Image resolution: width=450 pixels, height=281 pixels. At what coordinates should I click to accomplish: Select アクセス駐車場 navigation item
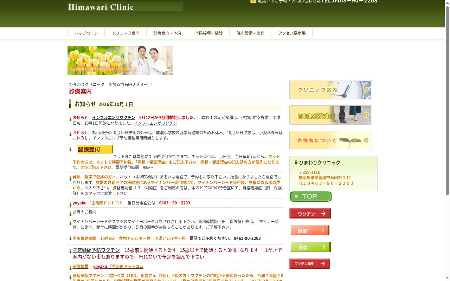(292, 33)
